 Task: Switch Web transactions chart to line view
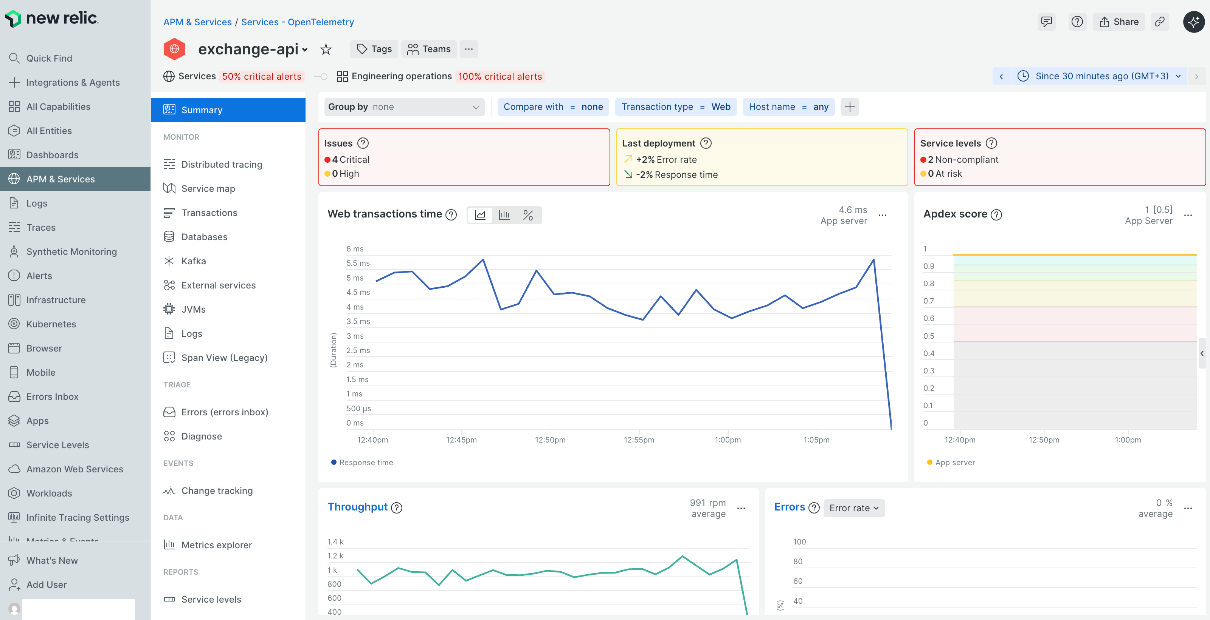(x=479, y=215)
